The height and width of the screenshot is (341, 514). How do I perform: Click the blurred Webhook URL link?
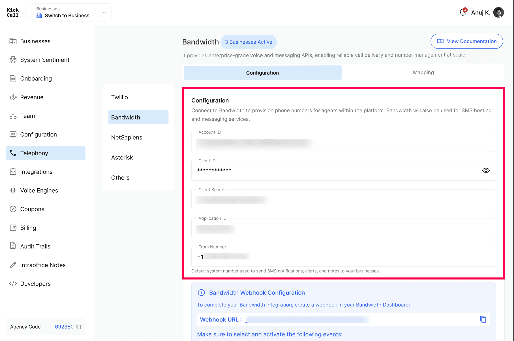pyautogui.click(x=307, y=320)
